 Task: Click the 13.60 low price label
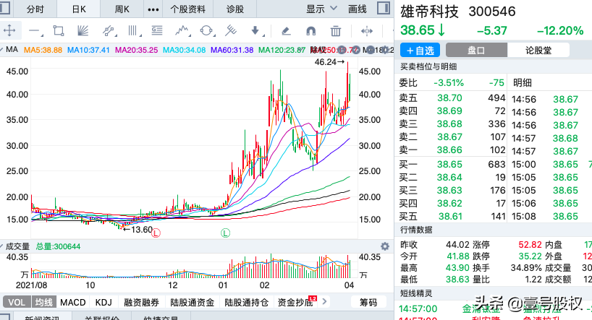click(138, 229)
